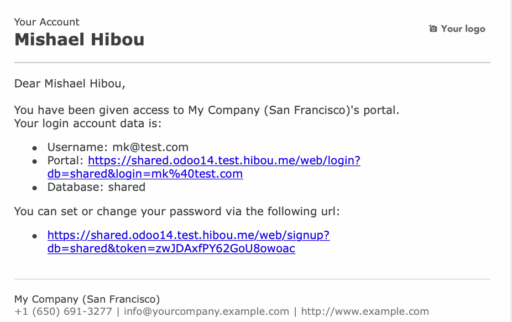Click the Your Account label
The image size is (512, 322).
click(x=46, y=22)
